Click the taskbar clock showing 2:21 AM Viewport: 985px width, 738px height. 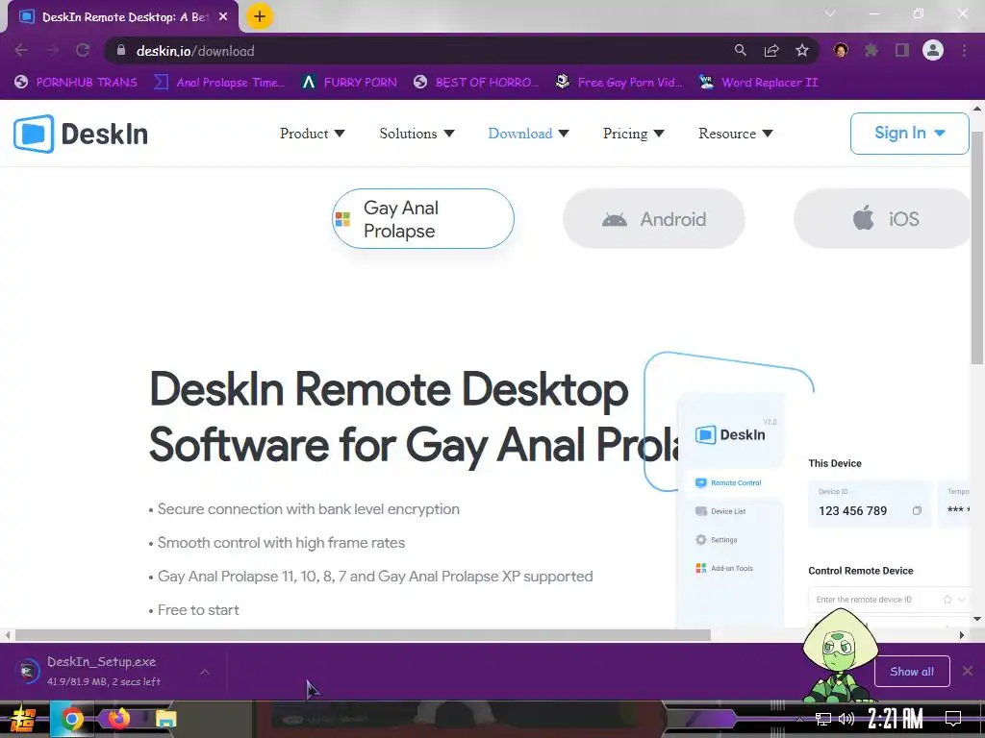coord(895,718)
